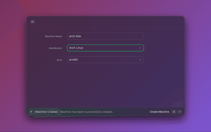Open the Arch dropdown showing arm64
Screen dimensions: 211x132
click(105, 60)
